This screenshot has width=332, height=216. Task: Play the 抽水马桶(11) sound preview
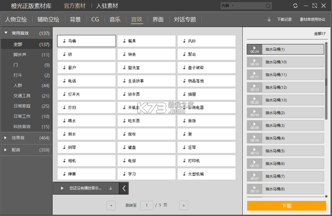click(x=255, y=75)
